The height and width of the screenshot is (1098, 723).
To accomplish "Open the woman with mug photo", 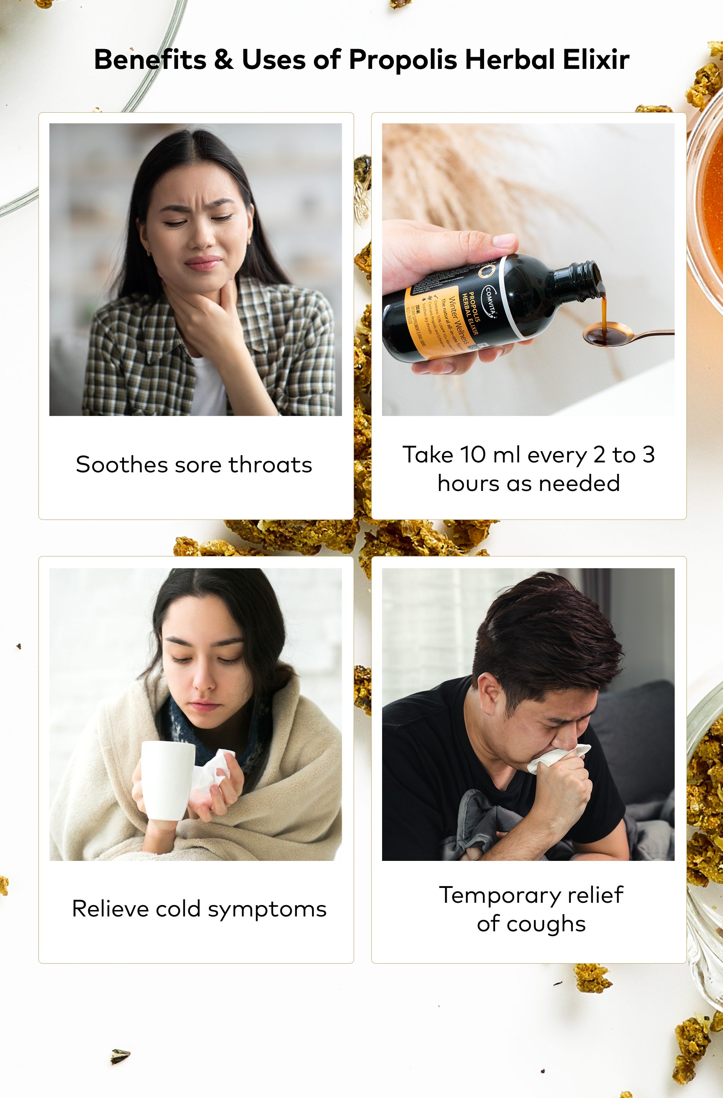I will pos(196,714).
